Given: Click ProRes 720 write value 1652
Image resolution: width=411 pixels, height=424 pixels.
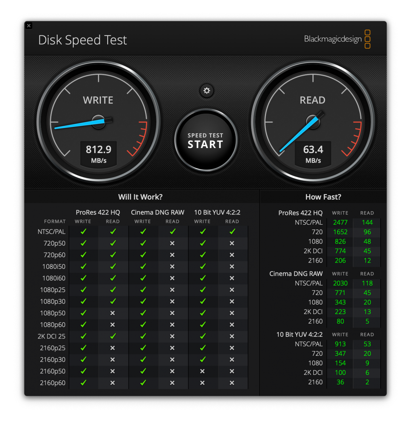Looking at the screenshot, I should point(340,232).
